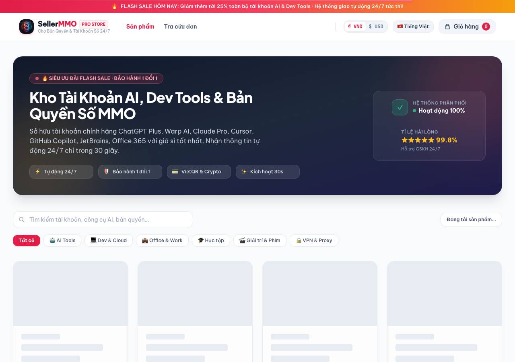Open the Giỏ hàng cart button
The image size is (515, 362).
pos(467,27)
